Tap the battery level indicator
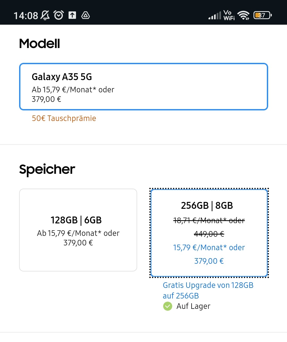 (x=263, y=15)
